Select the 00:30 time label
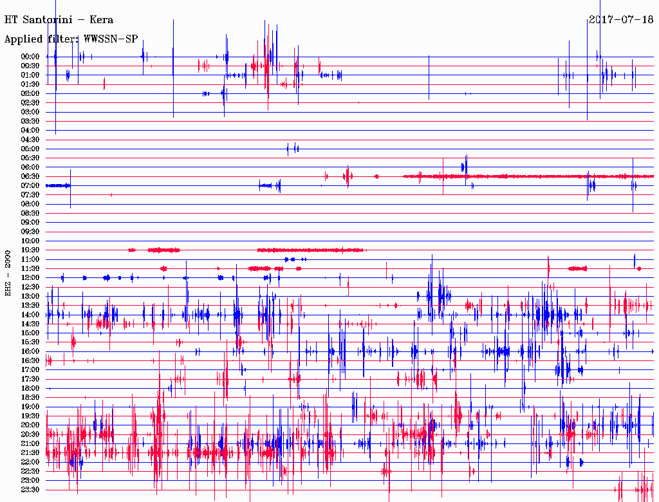Screen dimensions: 659x502 pyautogui.click(x=30, y=66)
